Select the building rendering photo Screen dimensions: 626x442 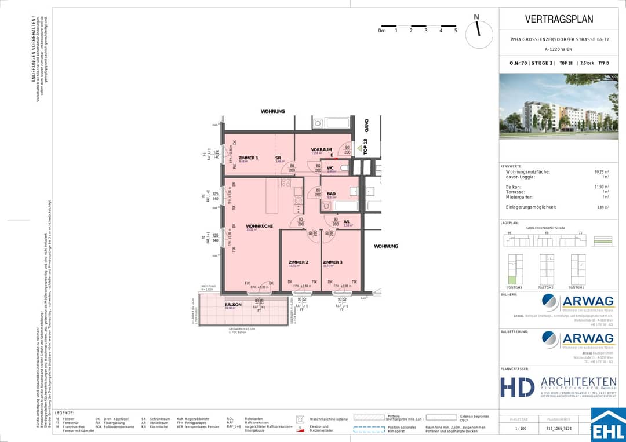[x=559, y=106]
